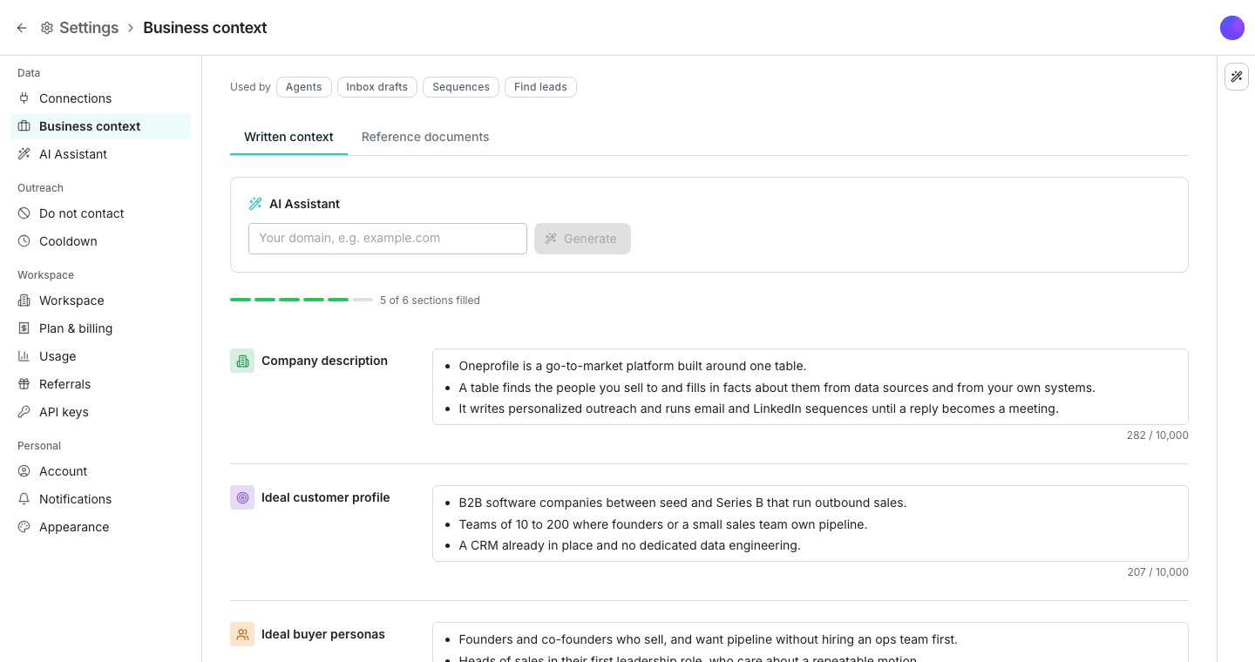Click the 'Outreach' sidebar section label
Viewport: 1255px width, 662px height.
tap(40, 188)
